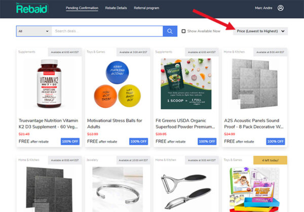Click the blue search magnifier button
Screen dimensions: 304x212
[170, 31]
